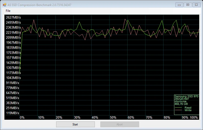Screen dimensions: 203x130
Task: Click the '1175MB/s' axis label
Action: pos(13,73)
